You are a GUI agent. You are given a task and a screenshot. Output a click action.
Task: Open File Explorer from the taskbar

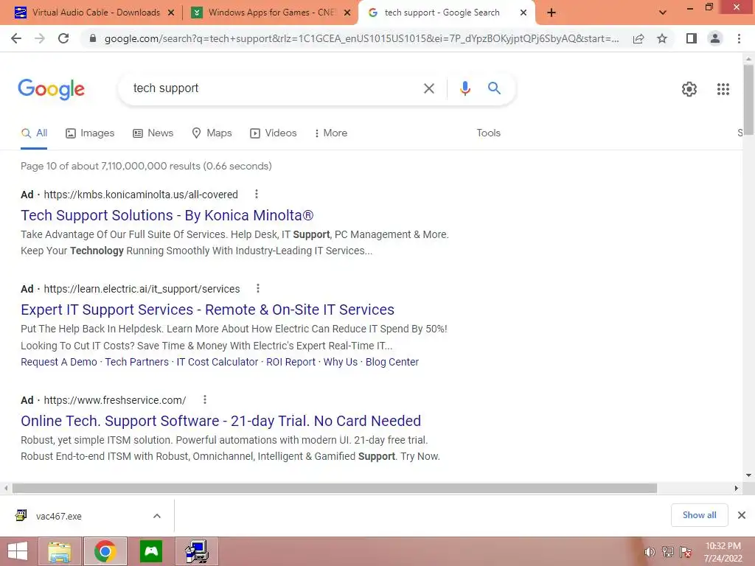point(60,551)
